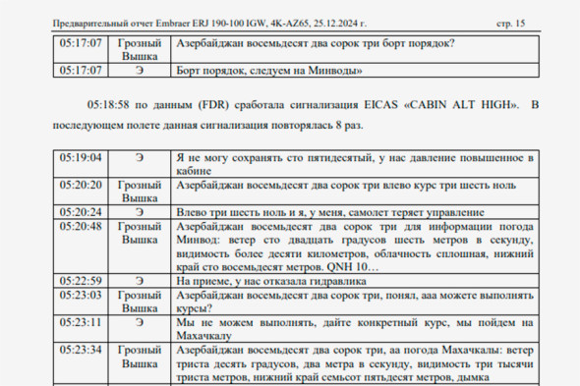Click the page number 'стр. 15'
Viewport: 580px width, 386px height.
[510, 24]
